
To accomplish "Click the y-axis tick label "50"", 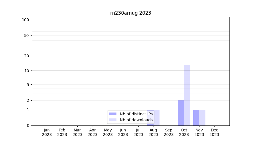I will [27, 36].
